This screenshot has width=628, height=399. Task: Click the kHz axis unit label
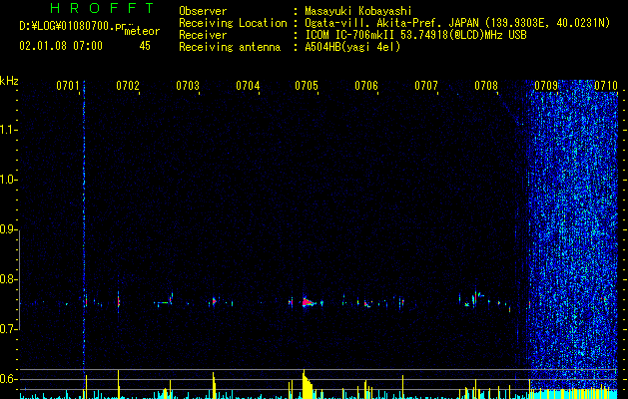coord(9,81)
